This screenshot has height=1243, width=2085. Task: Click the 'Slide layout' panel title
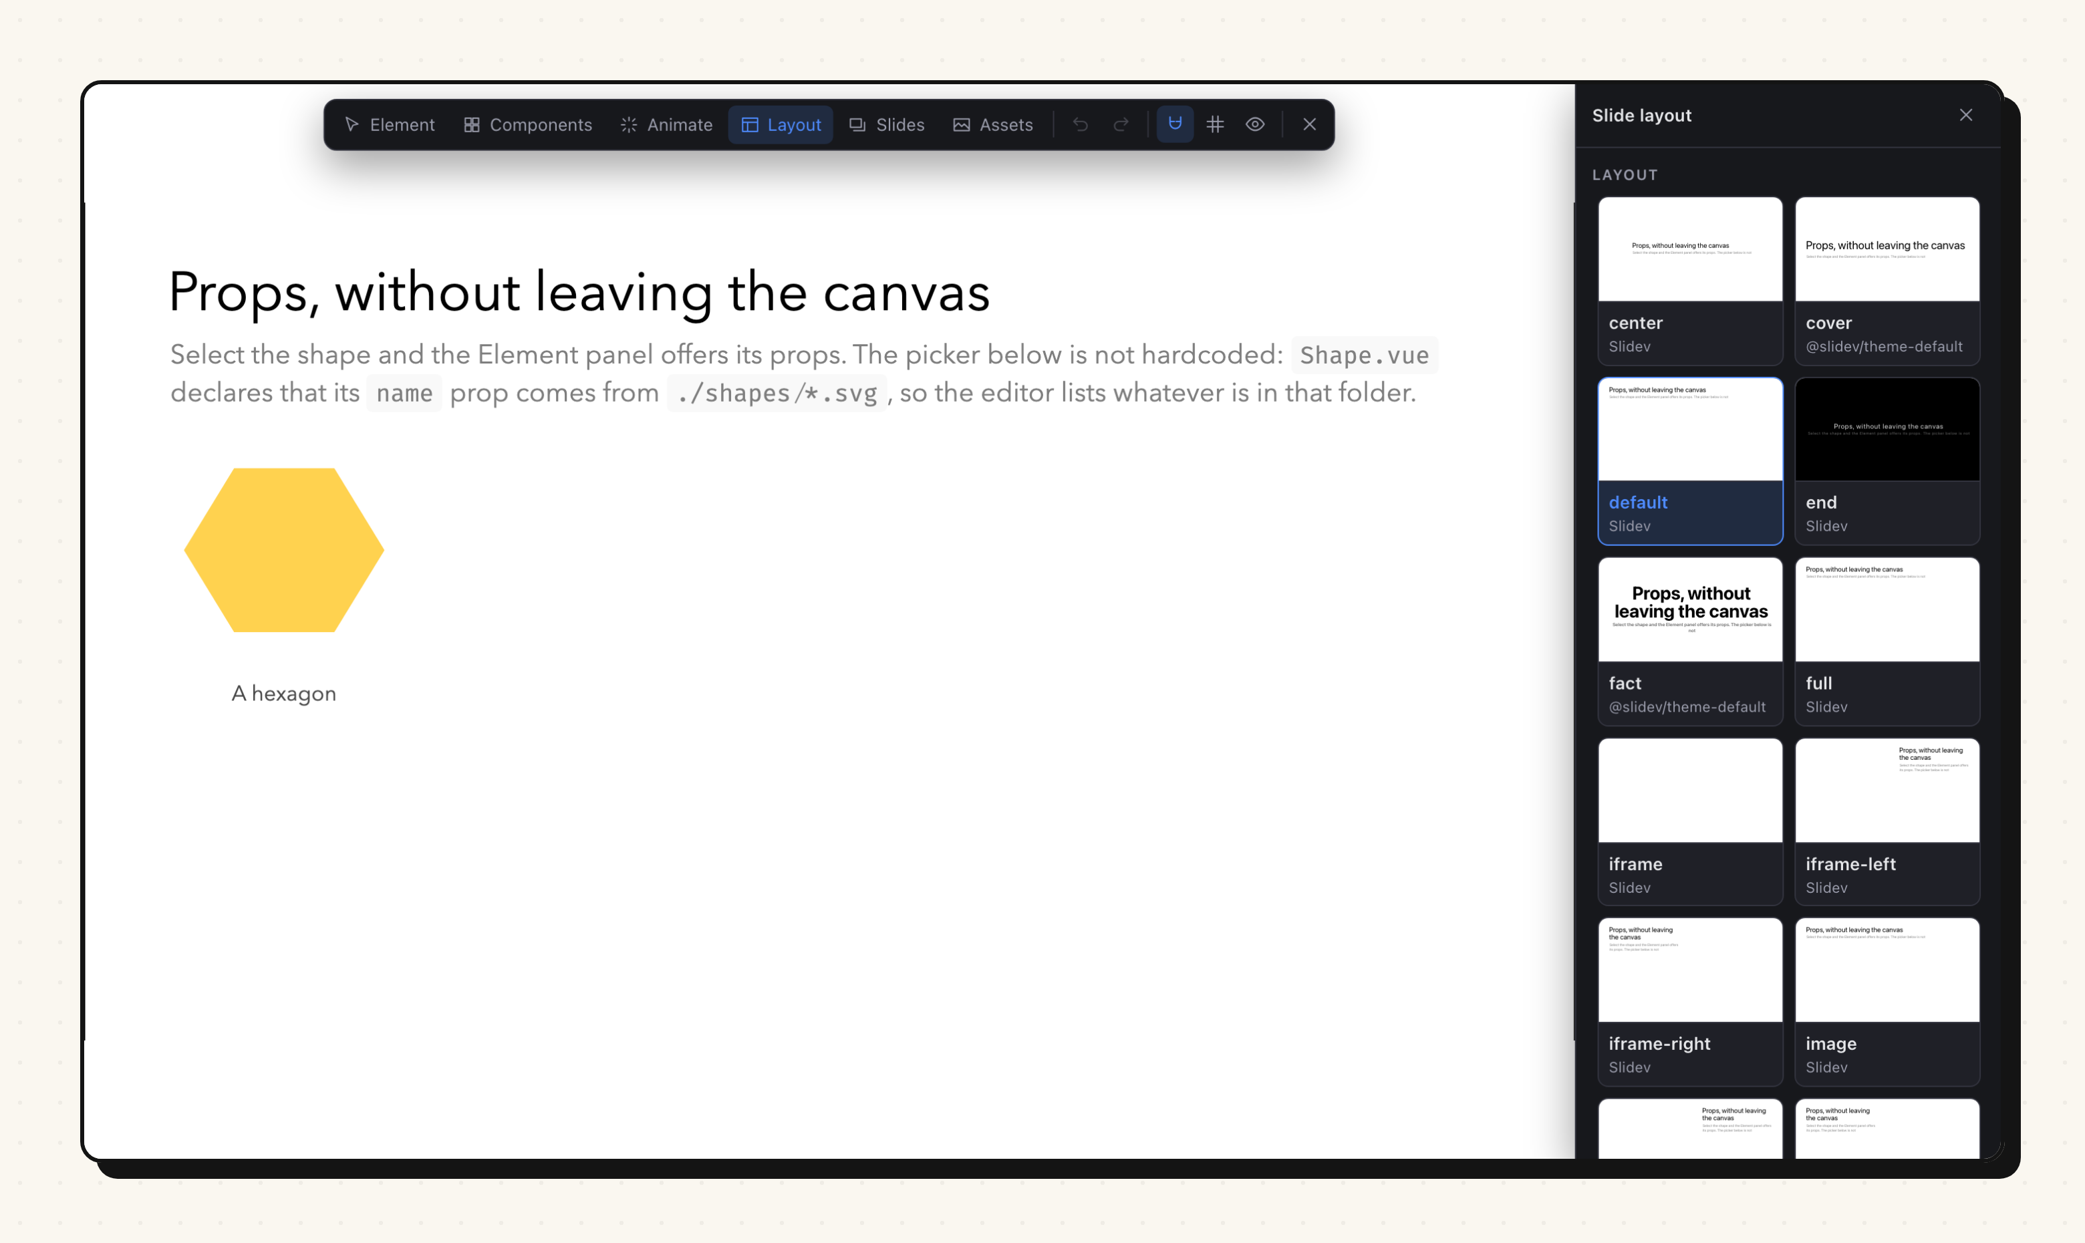[1642, 116]
